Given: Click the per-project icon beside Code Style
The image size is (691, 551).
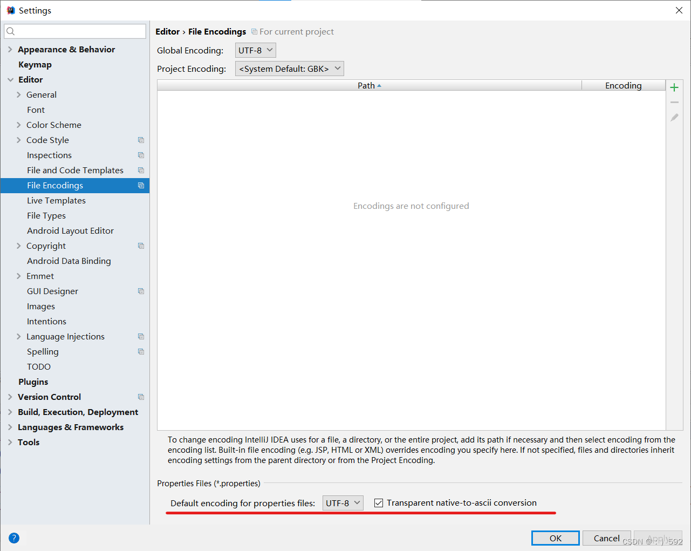Looking at the screenshot, I should (x=141, y=140).
